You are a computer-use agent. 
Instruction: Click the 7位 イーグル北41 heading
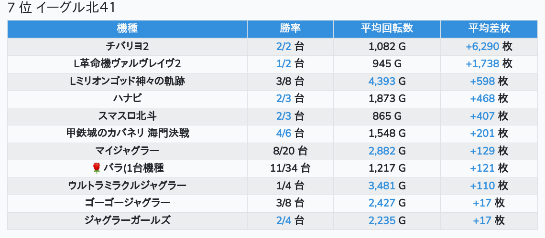point(62,8)
